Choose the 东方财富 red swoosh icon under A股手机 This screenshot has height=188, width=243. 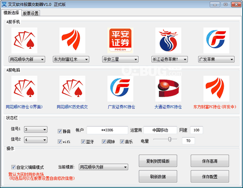(72, 40)
